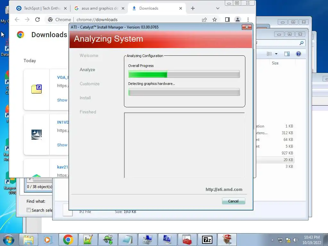Reload the Chrome downloads page
328x246 pixels.
37,20
